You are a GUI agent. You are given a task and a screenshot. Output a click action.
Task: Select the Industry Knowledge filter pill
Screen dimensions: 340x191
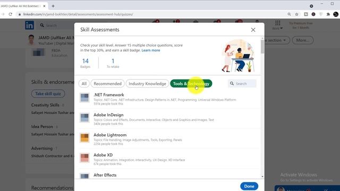pos(147,84)
